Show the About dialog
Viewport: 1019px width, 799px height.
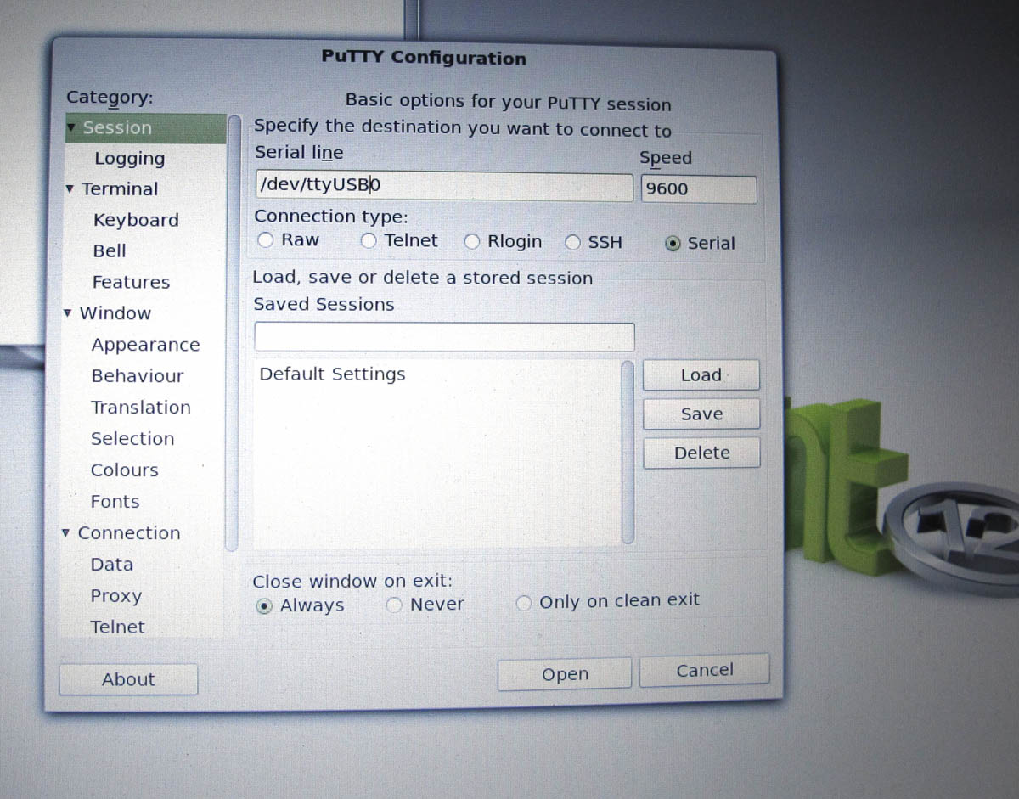(127, 678)
